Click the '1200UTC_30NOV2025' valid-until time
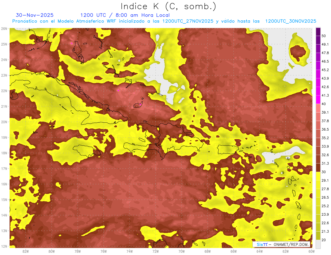The width and height of the screenshot is (331, 255). (290, 21)
